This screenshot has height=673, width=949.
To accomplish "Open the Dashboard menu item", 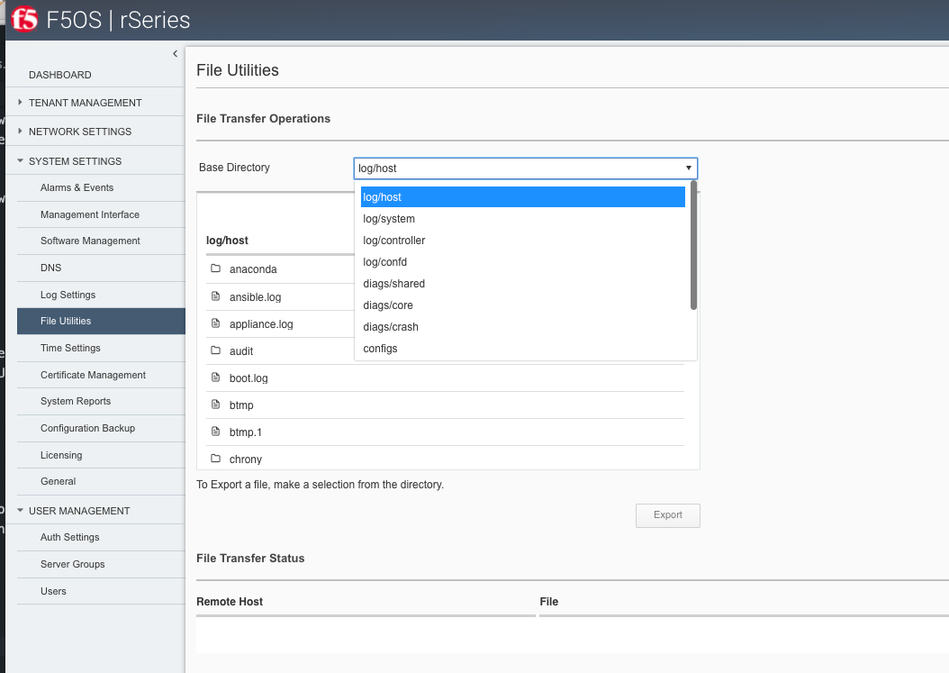I will tap(60, 75).
